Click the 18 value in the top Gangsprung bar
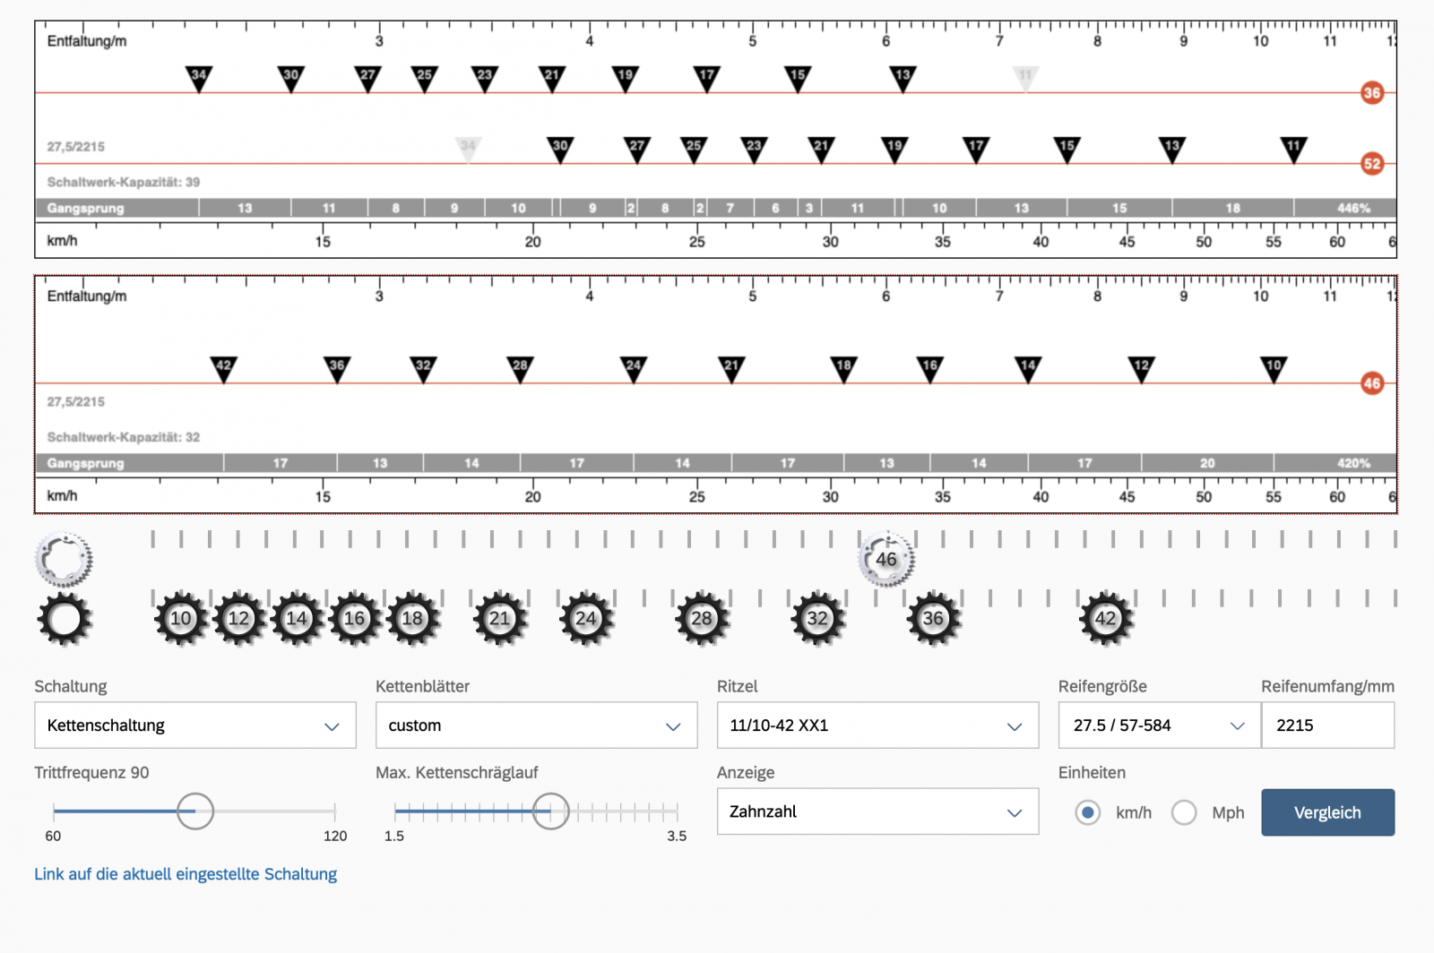 1233,208
